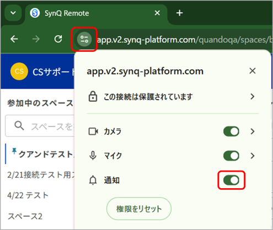Image resolution: width=273 pixels, height=230 pixels.
Task: Click the 権限をリセット button
Action: pyautogui.click(x=139, y=209)
